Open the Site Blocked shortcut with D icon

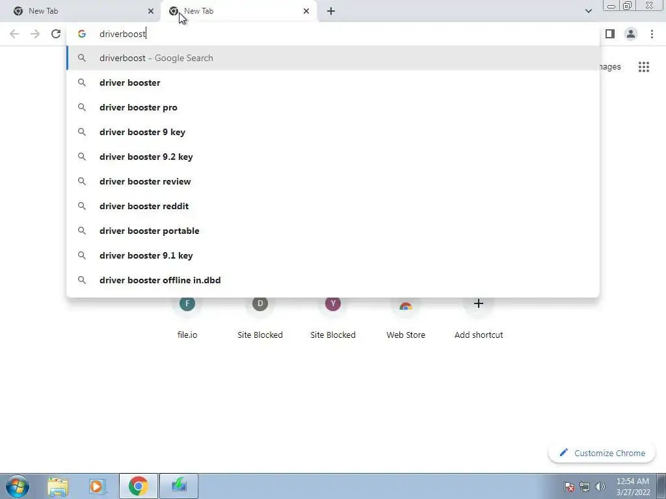[260, 318]
